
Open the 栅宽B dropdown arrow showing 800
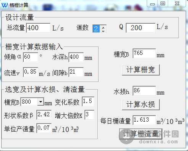point(41,101)
